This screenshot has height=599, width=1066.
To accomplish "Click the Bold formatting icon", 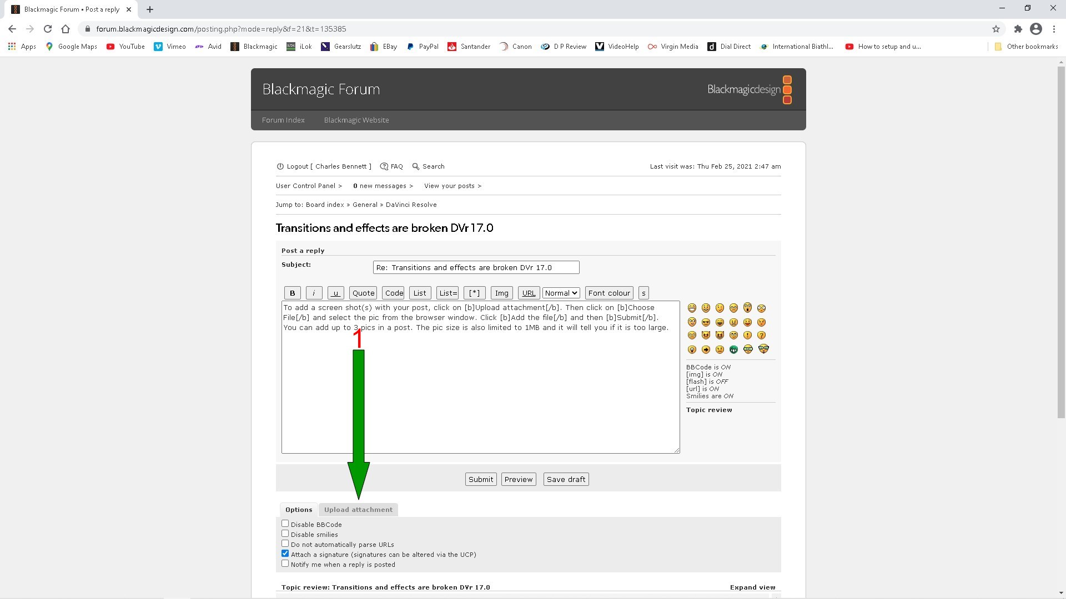I will [x=291, y=292].
